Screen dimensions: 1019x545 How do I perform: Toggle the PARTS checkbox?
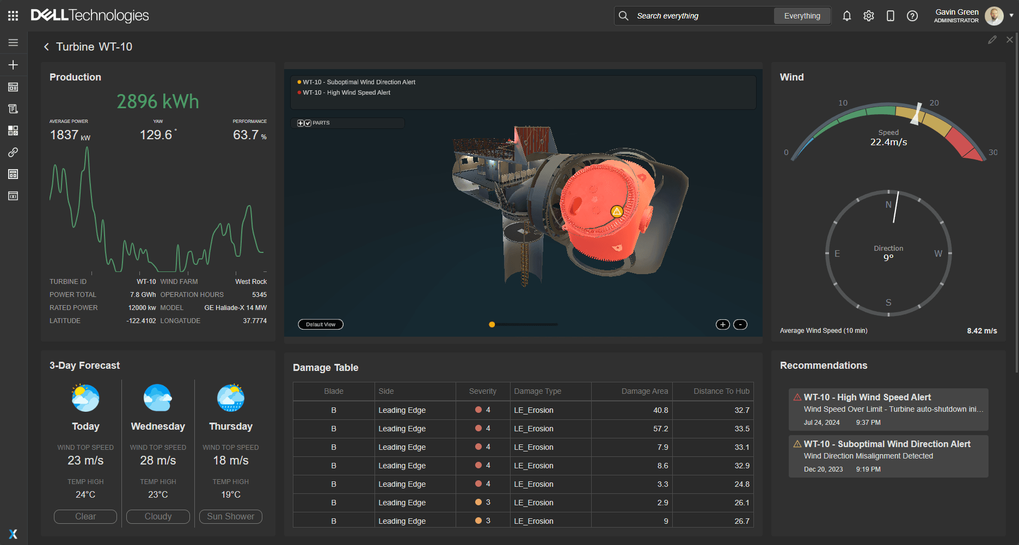308,123
